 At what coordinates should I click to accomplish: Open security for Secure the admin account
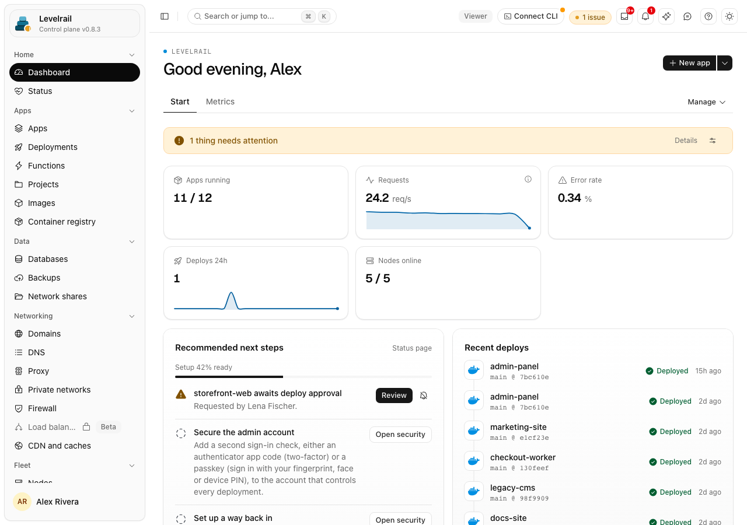(x=400, y=435)
